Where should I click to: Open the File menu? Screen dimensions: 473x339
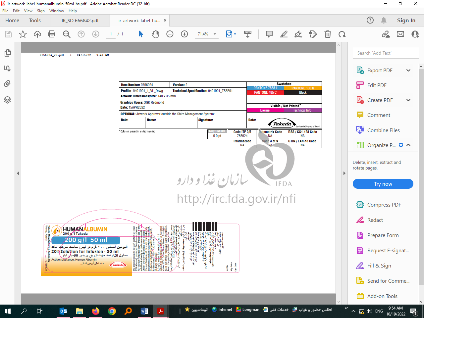5,11
